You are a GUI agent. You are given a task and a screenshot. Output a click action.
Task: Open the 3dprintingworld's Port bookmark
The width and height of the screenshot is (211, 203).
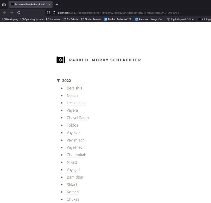pyautogui.click(x=181, y=19)
